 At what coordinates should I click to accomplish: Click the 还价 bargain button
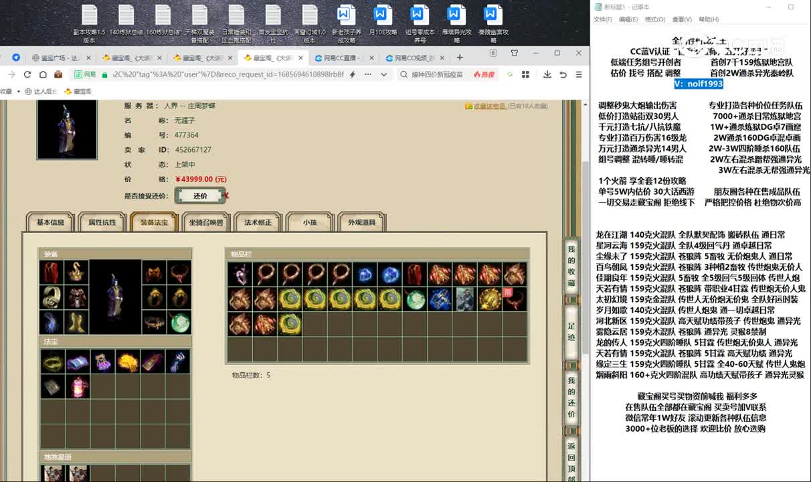[200, 195]
